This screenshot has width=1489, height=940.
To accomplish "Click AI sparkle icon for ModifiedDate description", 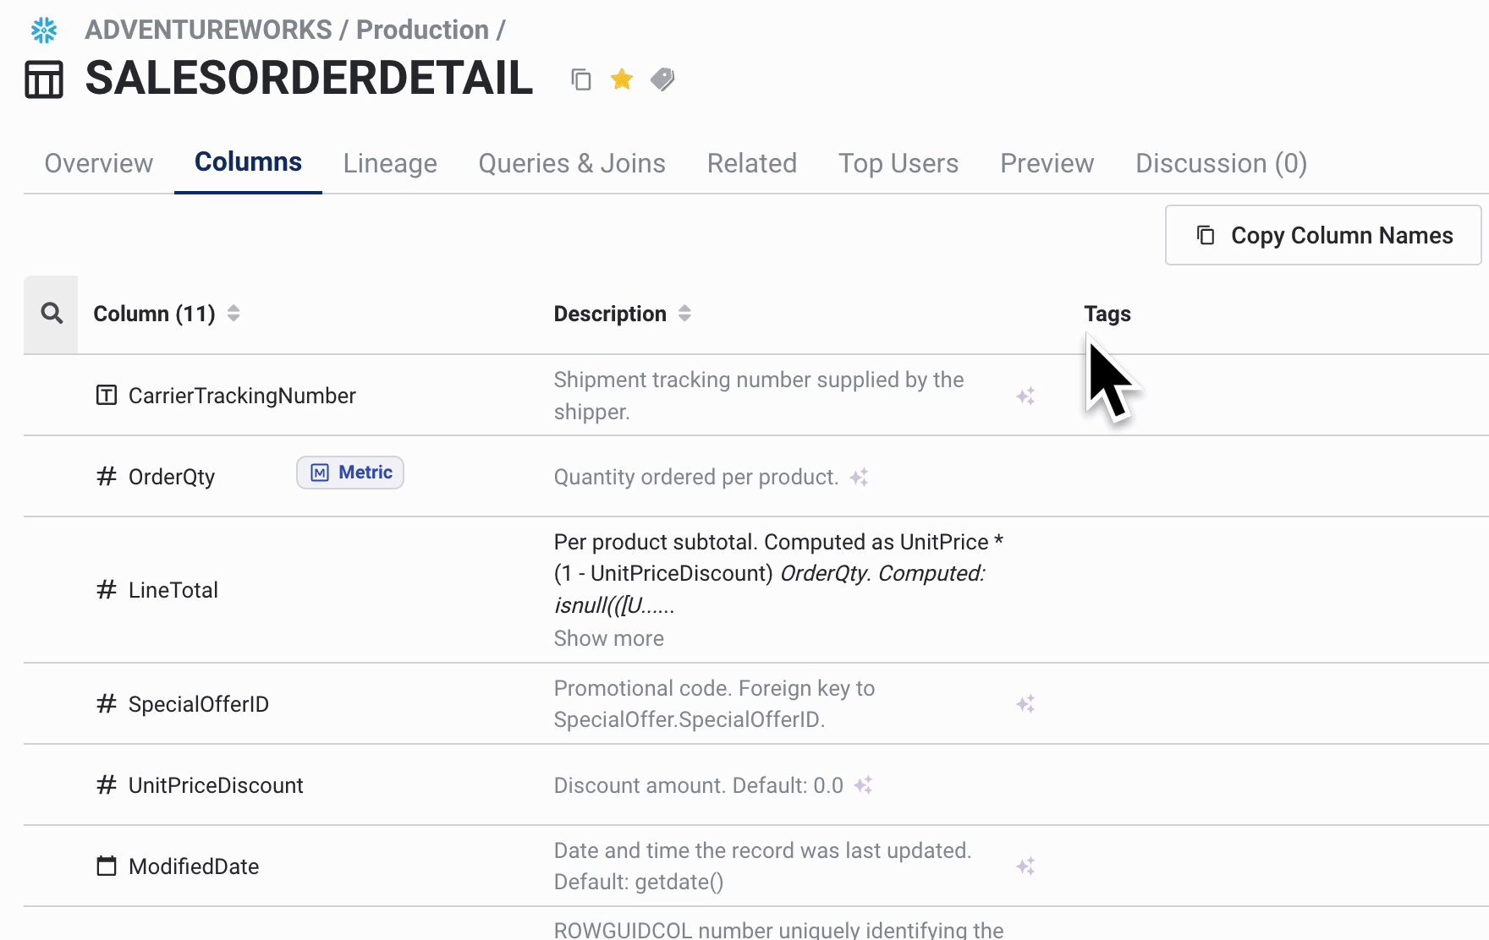I will (1025, 866).
